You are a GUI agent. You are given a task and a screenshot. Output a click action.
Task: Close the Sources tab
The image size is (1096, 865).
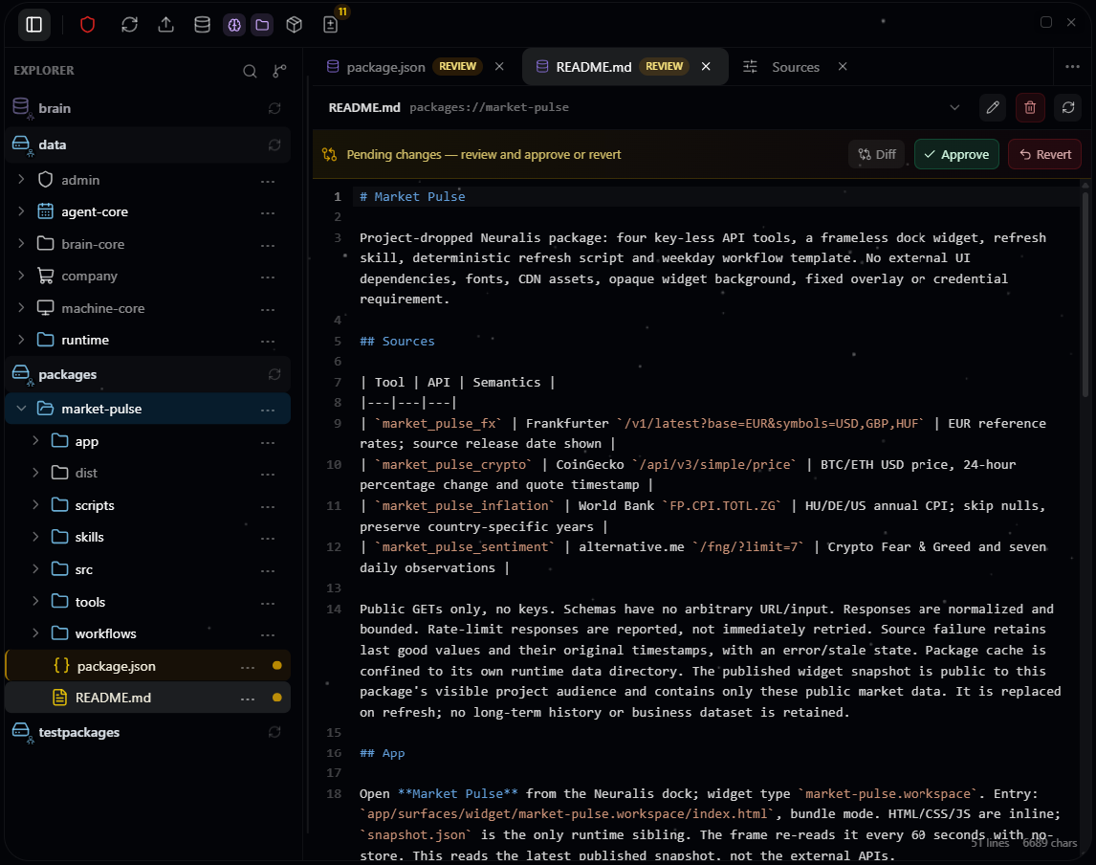tap(843, 66)
